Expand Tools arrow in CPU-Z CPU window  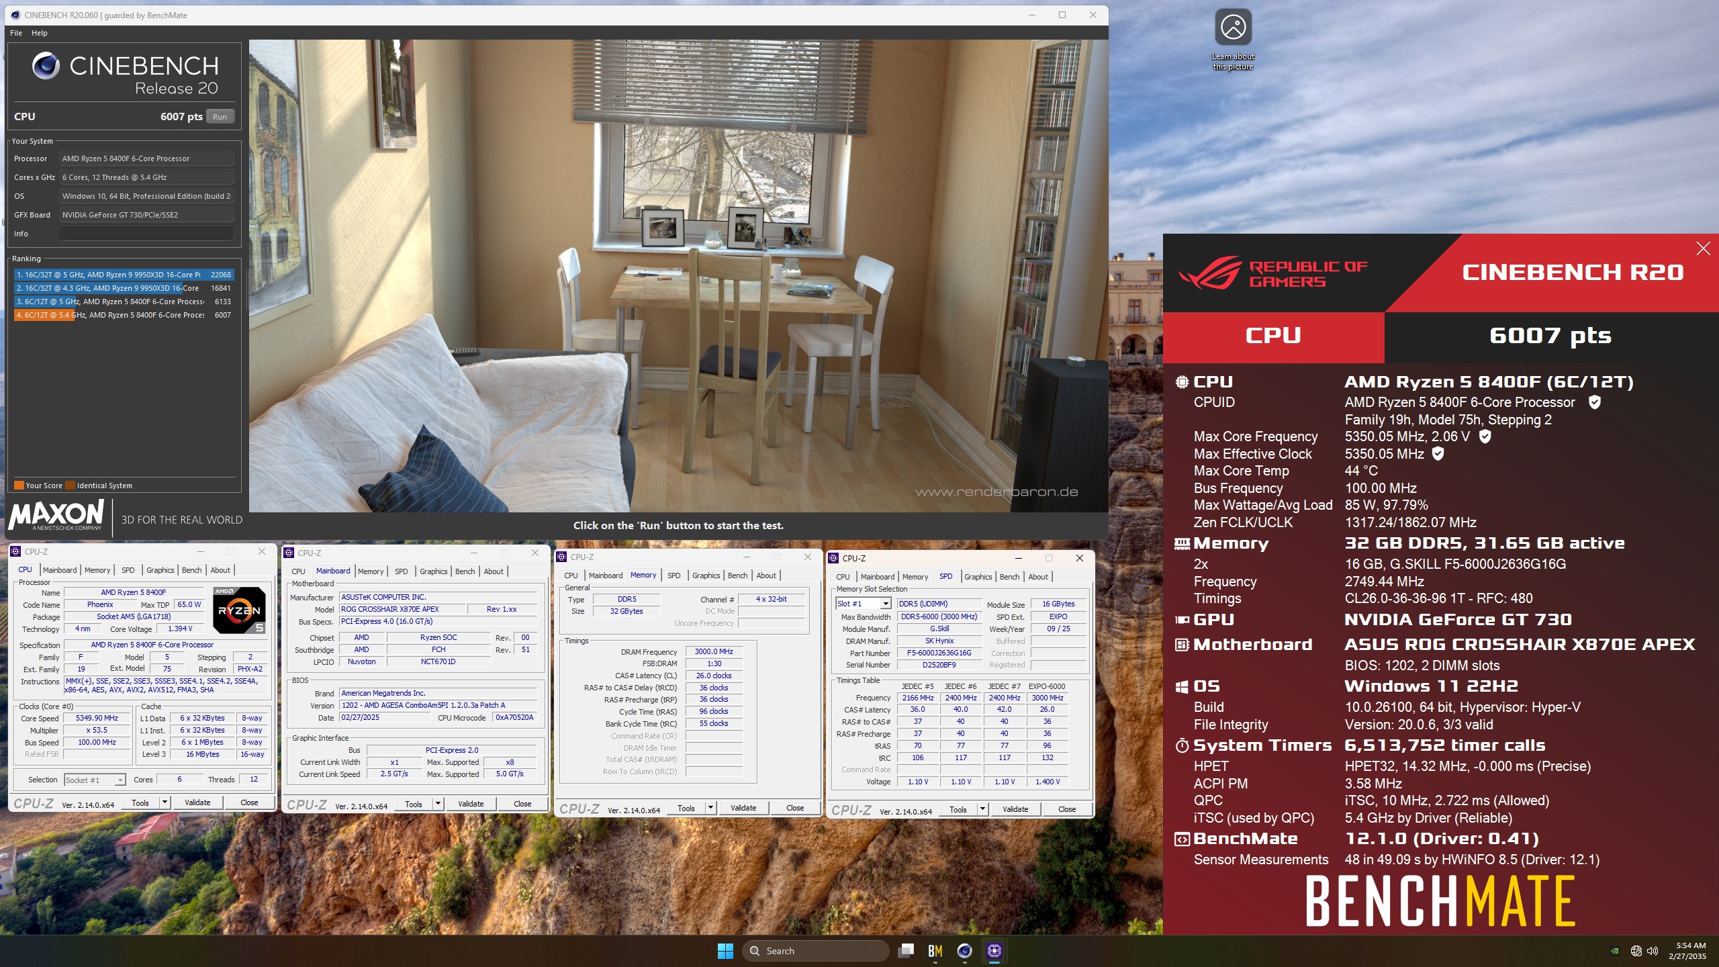click(x=164, y=802)
